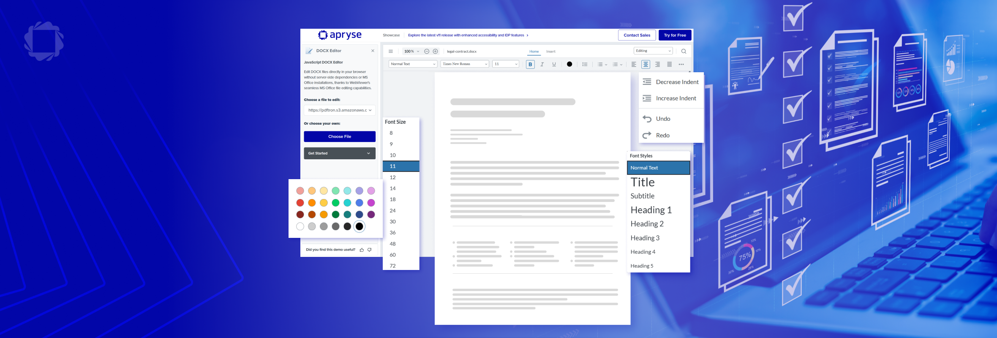This screenshot has height=338, width=997.
Task: Toggle italic formatting button
Action: tap(542, 64)
